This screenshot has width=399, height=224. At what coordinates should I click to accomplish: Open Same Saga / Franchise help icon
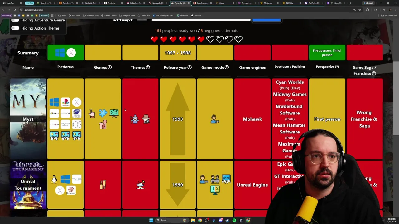374,73
